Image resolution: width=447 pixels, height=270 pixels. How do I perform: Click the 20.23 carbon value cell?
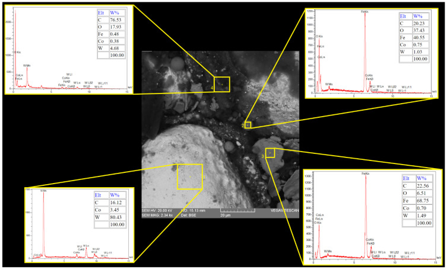coord(420,24)
